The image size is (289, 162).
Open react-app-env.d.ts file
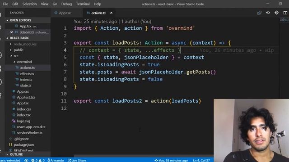coord(31,127)
